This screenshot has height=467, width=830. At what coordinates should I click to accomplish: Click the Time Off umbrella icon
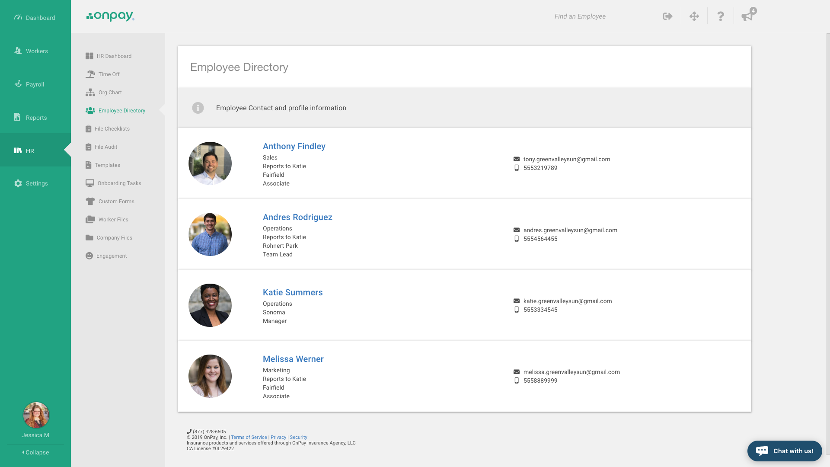coord(90,74)
